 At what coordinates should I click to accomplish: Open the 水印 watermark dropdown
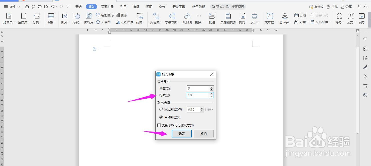coord(255,19)
